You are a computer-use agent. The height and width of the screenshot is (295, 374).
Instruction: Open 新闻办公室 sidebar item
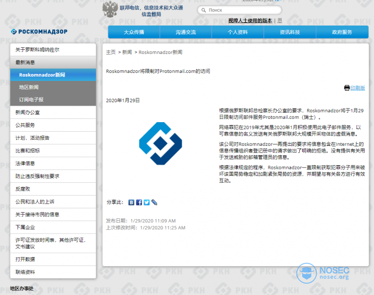click(53, 112)
